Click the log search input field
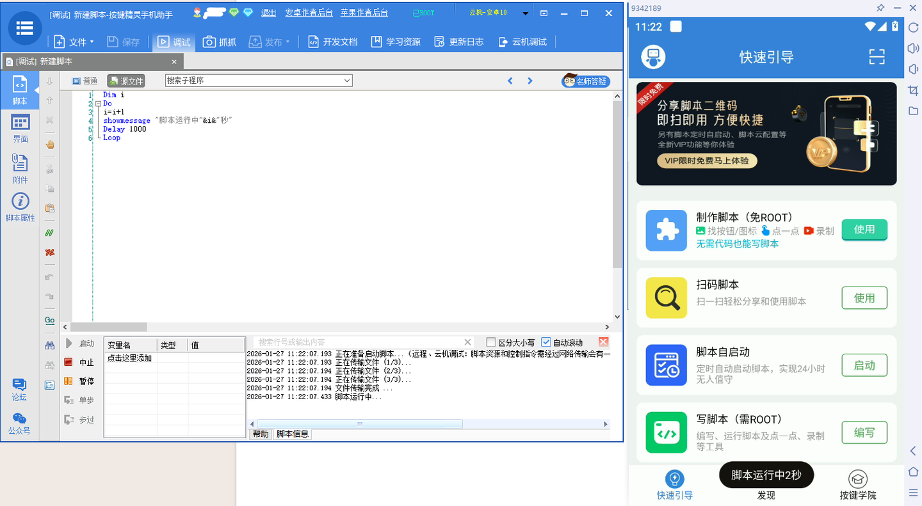Screen dimensions: 922x506 pos(357,342)
